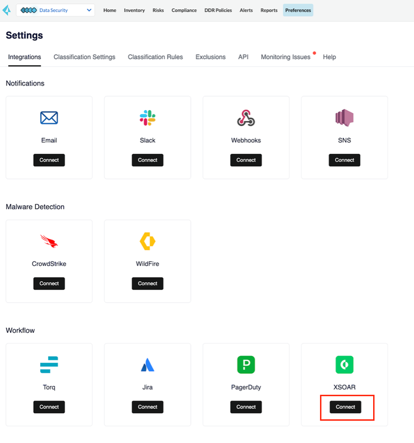Go to the Exclusions tab
The width and height of the screenshot is (414, 443).
pos(210,57)
